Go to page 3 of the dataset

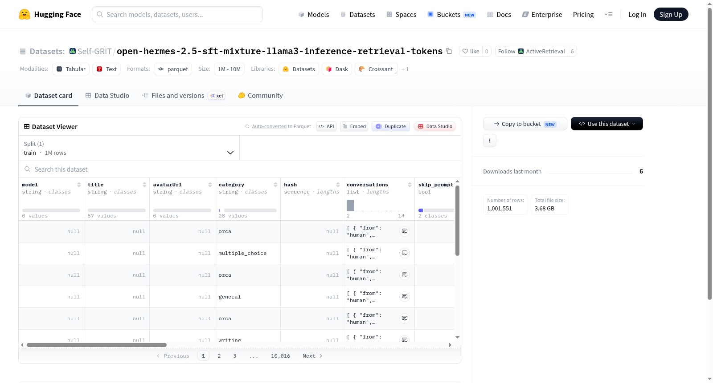[x=235, y=356]
